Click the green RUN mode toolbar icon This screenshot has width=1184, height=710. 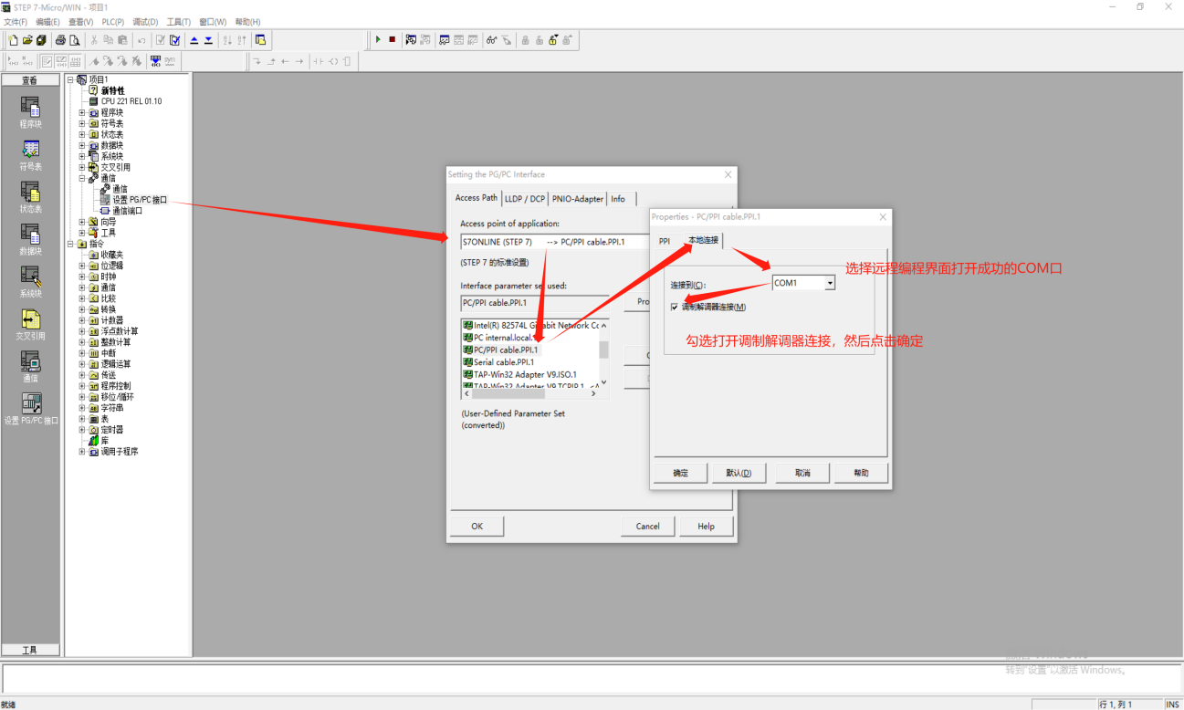[x=378, y=40]
